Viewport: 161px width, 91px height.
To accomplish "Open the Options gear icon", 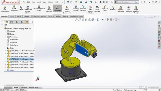I will click(x=107, y=2).
